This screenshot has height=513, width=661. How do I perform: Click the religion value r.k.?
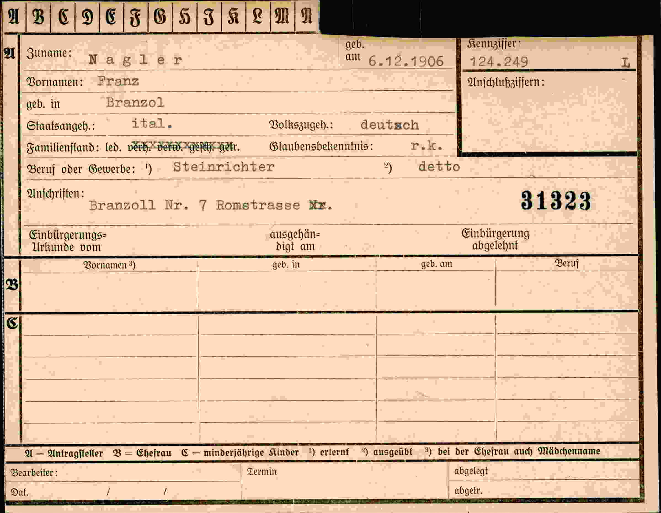click(x=427, y=146)
